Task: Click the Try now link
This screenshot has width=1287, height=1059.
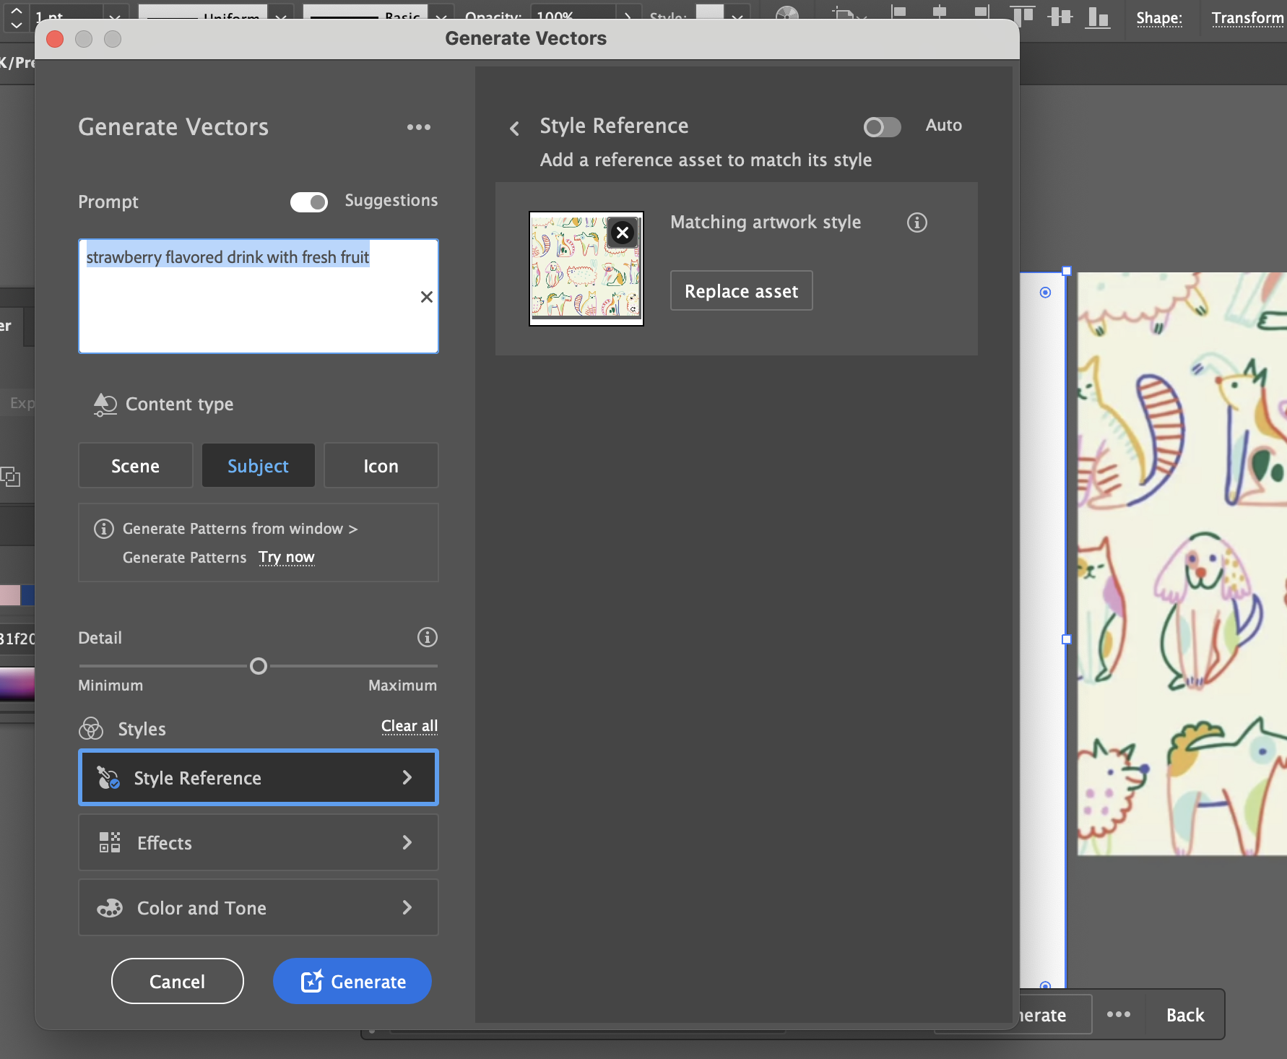Action: (287, 557)
